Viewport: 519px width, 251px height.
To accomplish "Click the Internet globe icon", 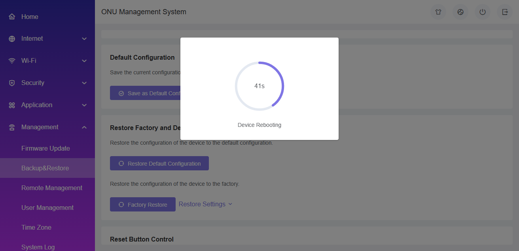I will pyautogui.click(x=12, y=39).
